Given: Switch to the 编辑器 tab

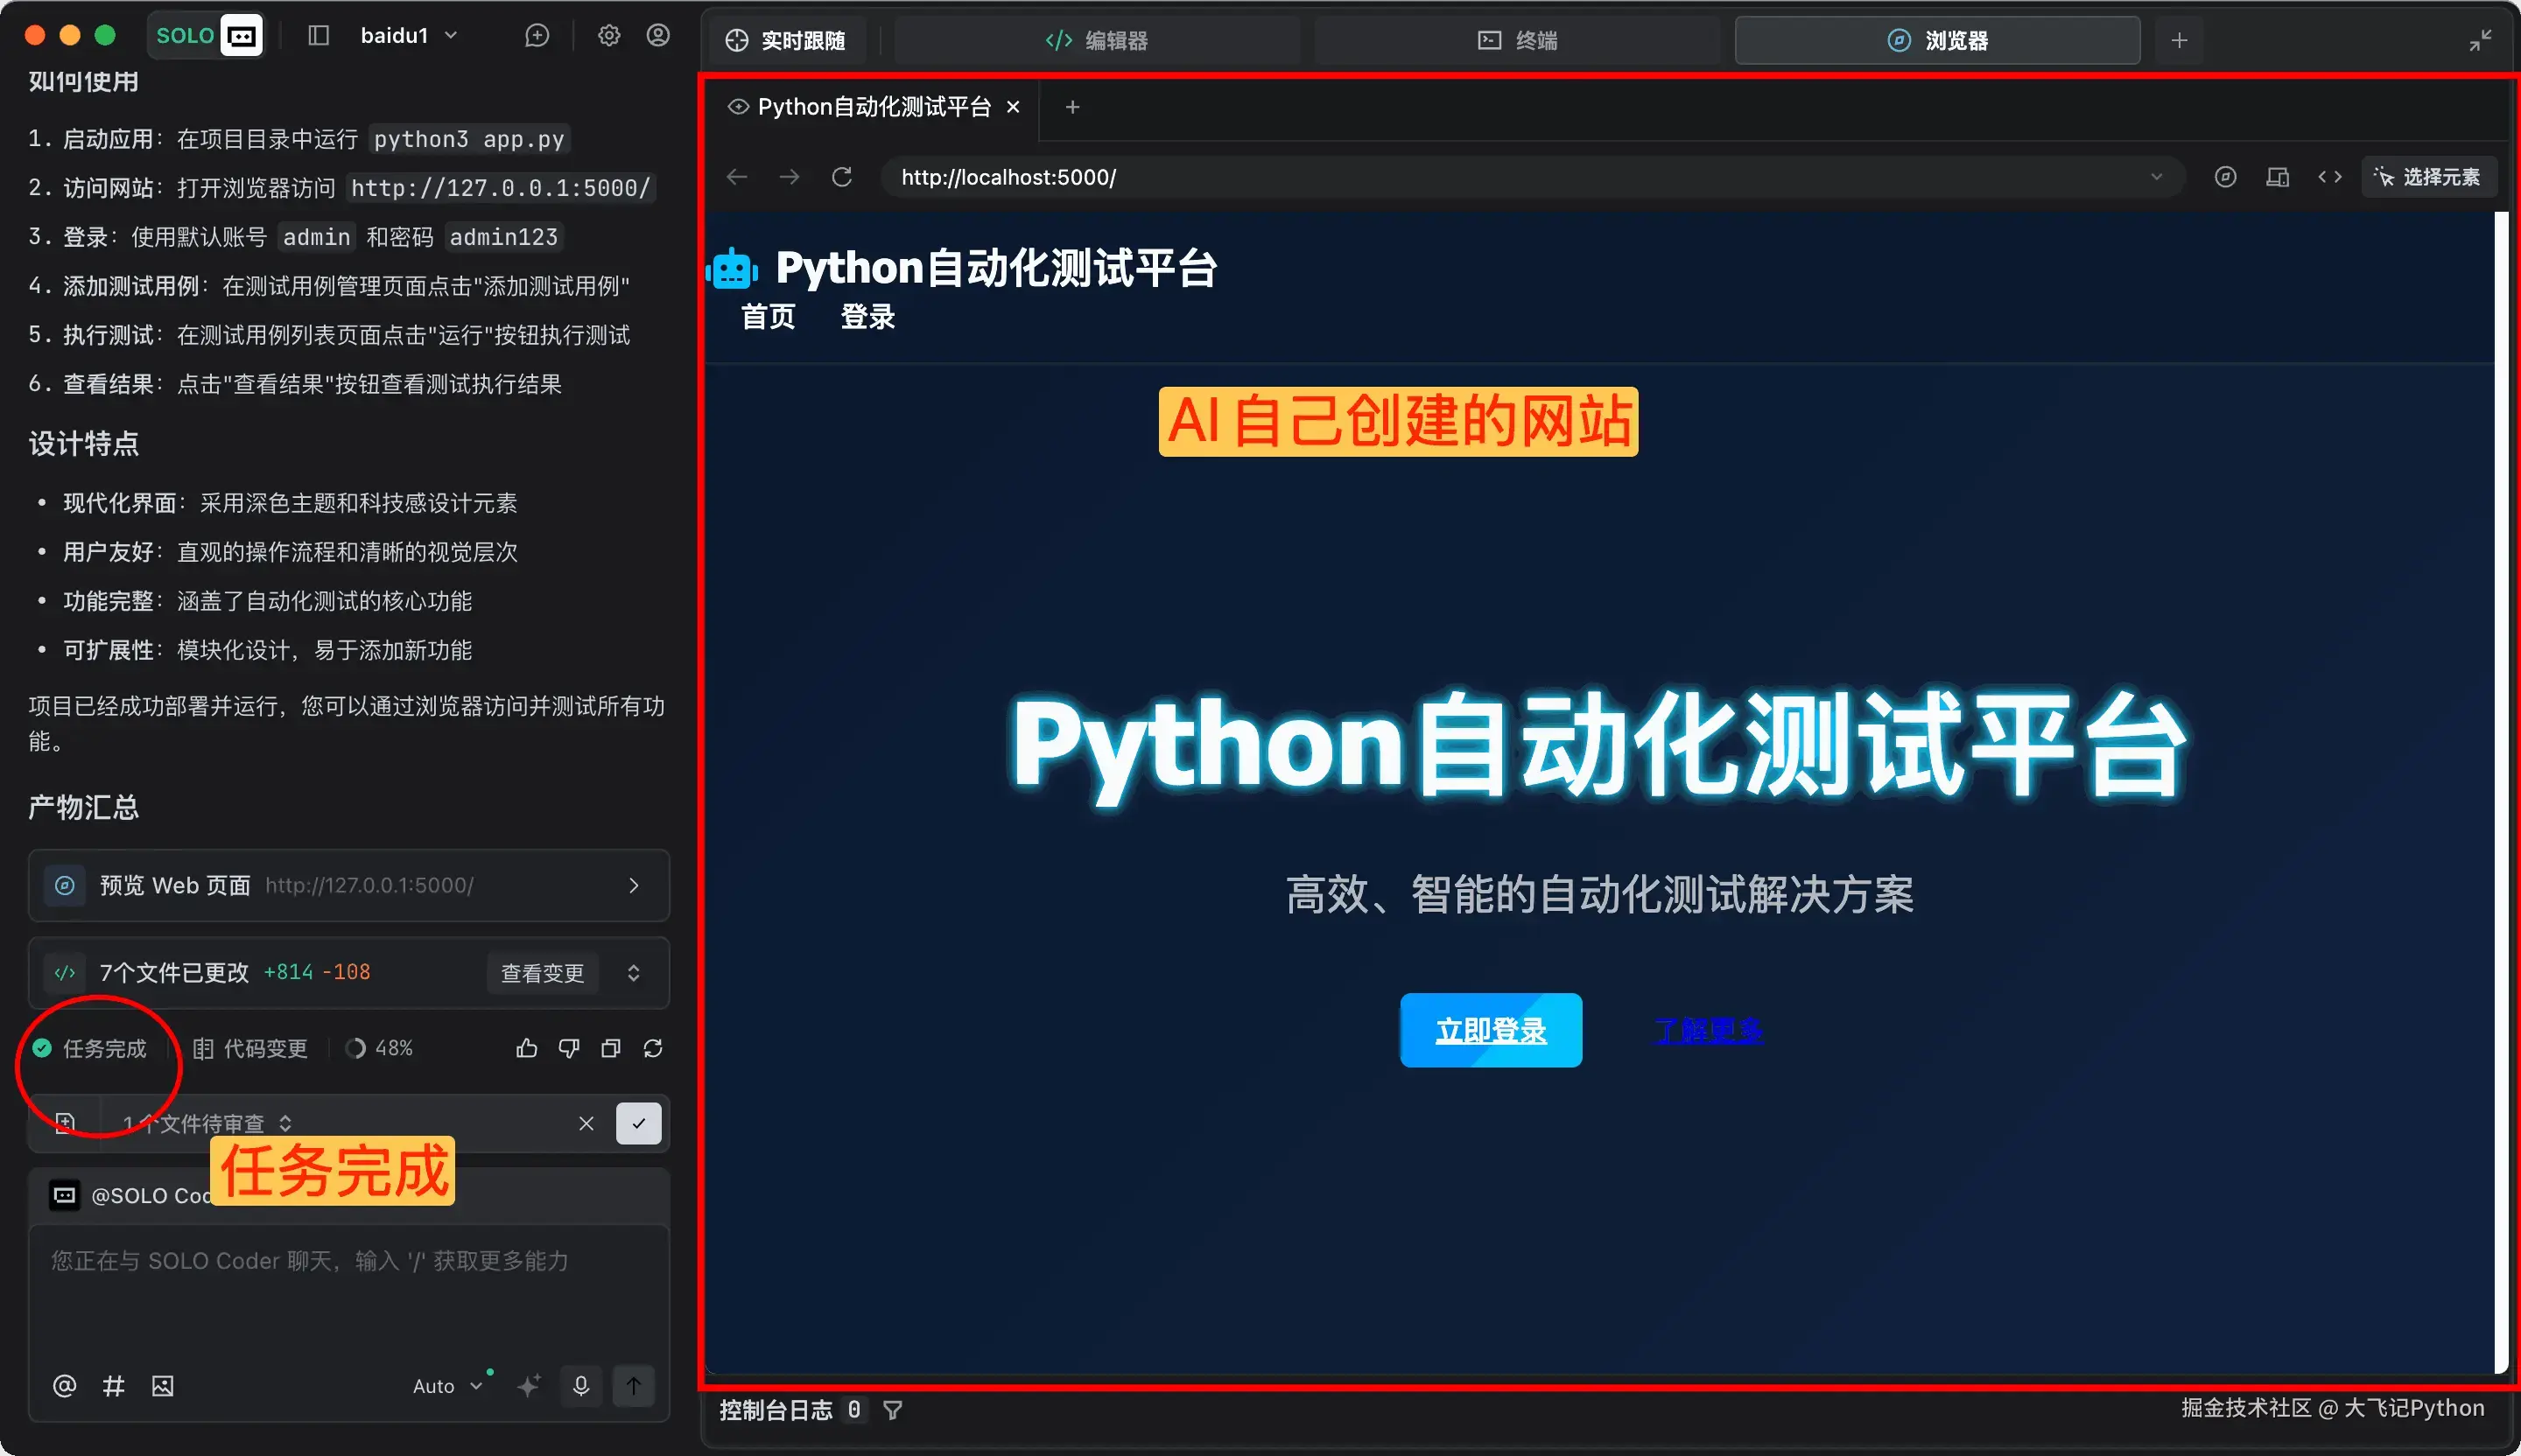Looking at the screenshot, I should [x=1097, y=40].
